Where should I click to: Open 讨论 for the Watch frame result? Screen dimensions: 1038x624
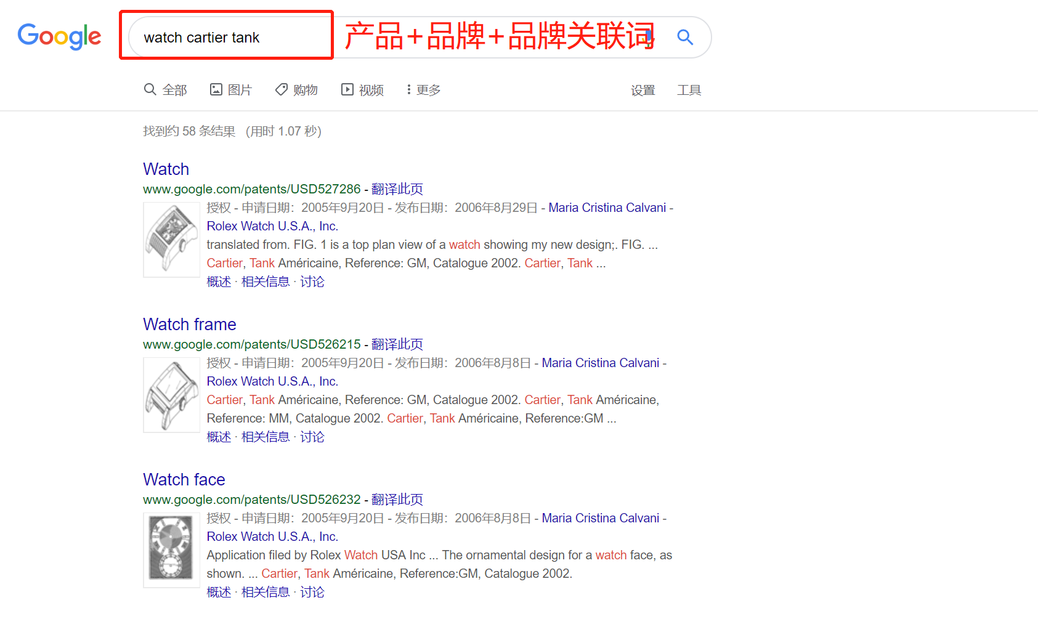pos(312,437)
